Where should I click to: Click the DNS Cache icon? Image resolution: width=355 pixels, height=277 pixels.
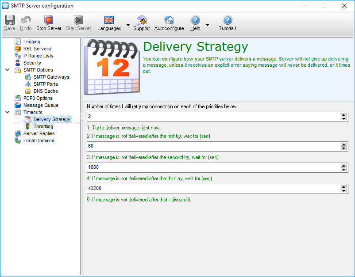[28, 91]
